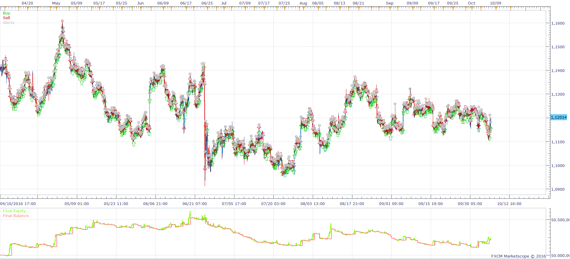Click the 1,1300 price axis label

(558, 94)
